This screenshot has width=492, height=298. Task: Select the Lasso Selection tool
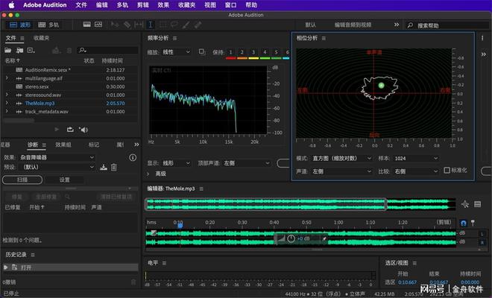[x=174, y=25]
